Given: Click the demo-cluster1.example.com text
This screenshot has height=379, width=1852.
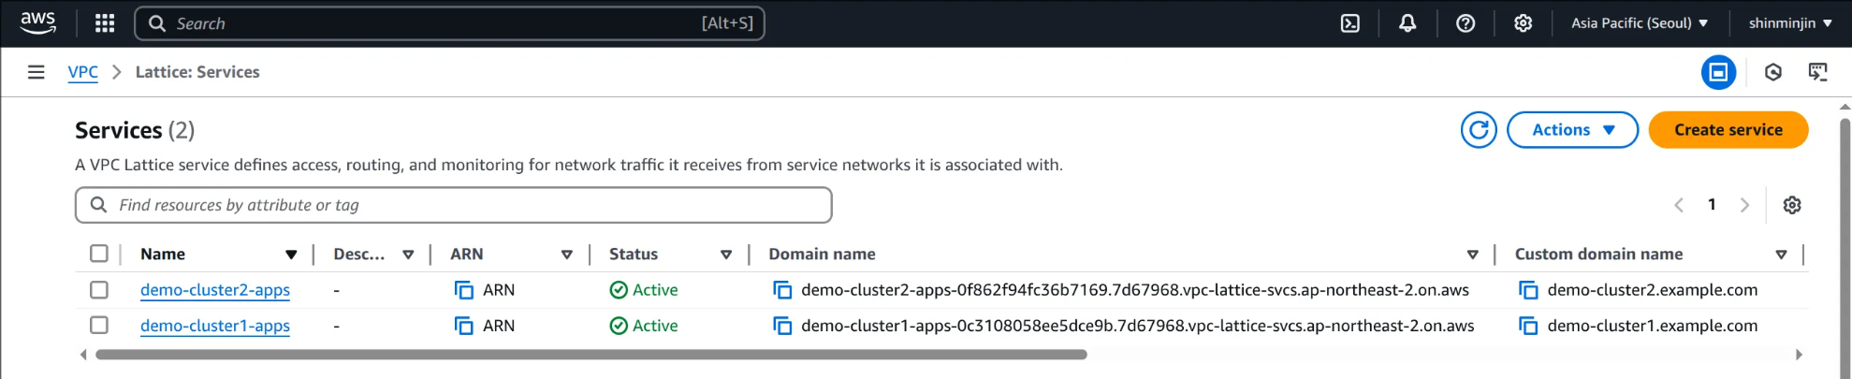Looking at the screenshot, I should (x=1653, y=326).
